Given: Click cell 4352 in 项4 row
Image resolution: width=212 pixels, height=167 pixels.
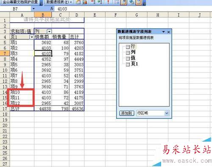Looking at the screenshot, I should (43, 59).
